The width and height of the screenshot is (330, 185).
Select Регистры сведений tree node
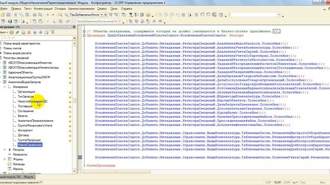[x=16, y=58]
